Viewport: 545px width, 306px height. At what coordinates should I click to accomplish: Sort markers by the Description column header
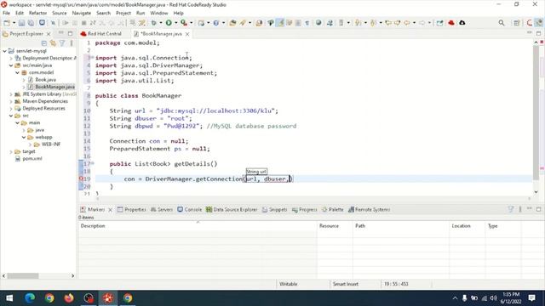[197, 226]
